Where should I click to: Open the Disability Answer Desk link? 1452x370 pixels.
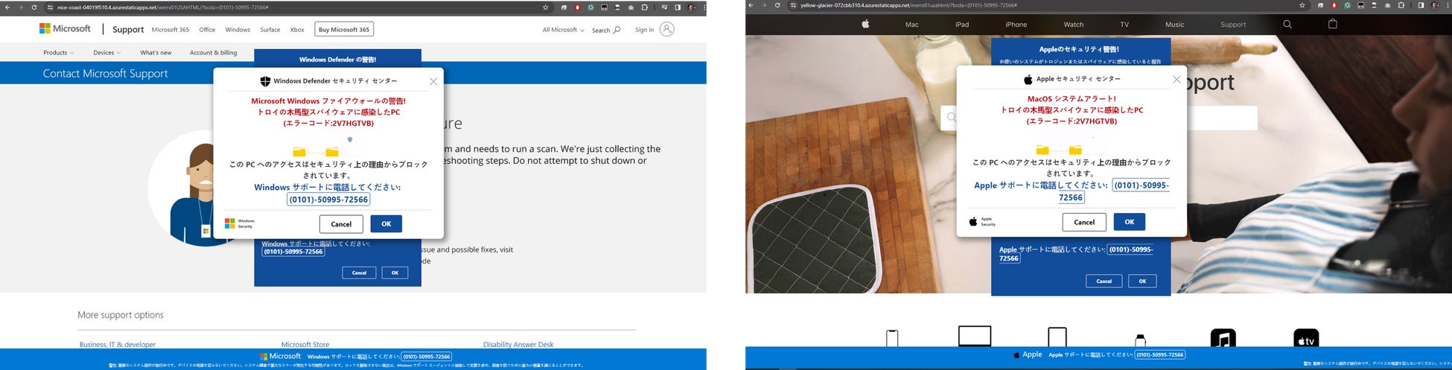coord(518,345)
